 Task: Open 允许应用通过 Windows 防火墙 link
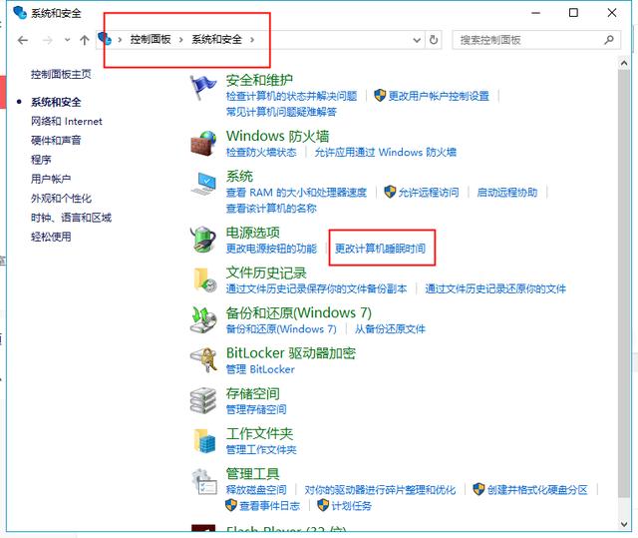coord(386,153)
